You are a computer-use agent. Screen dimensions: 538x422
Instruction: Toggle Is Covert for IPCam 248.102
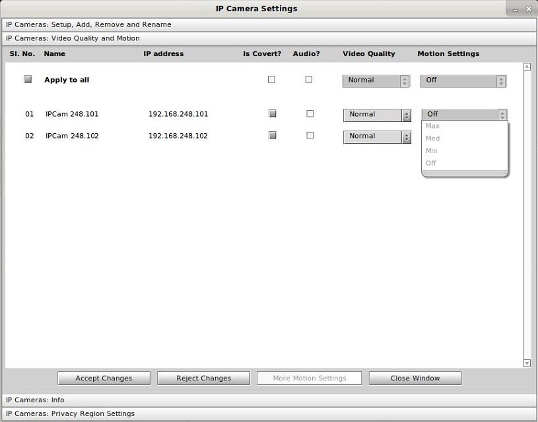(272, 136)
